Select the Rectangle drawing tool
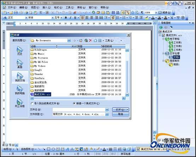Image resolution: width=196 pixels, height=157 pixels. click(x=48, y=149)
